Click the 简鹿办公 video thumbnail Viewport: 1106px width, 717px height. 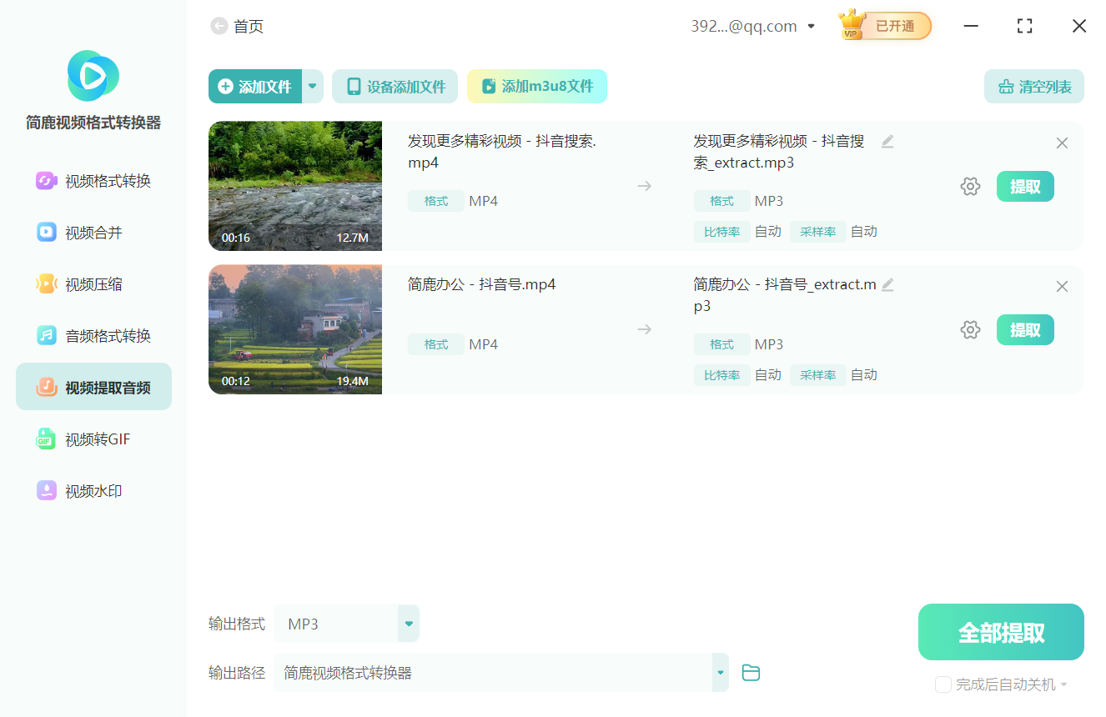[x=294, y=329]
